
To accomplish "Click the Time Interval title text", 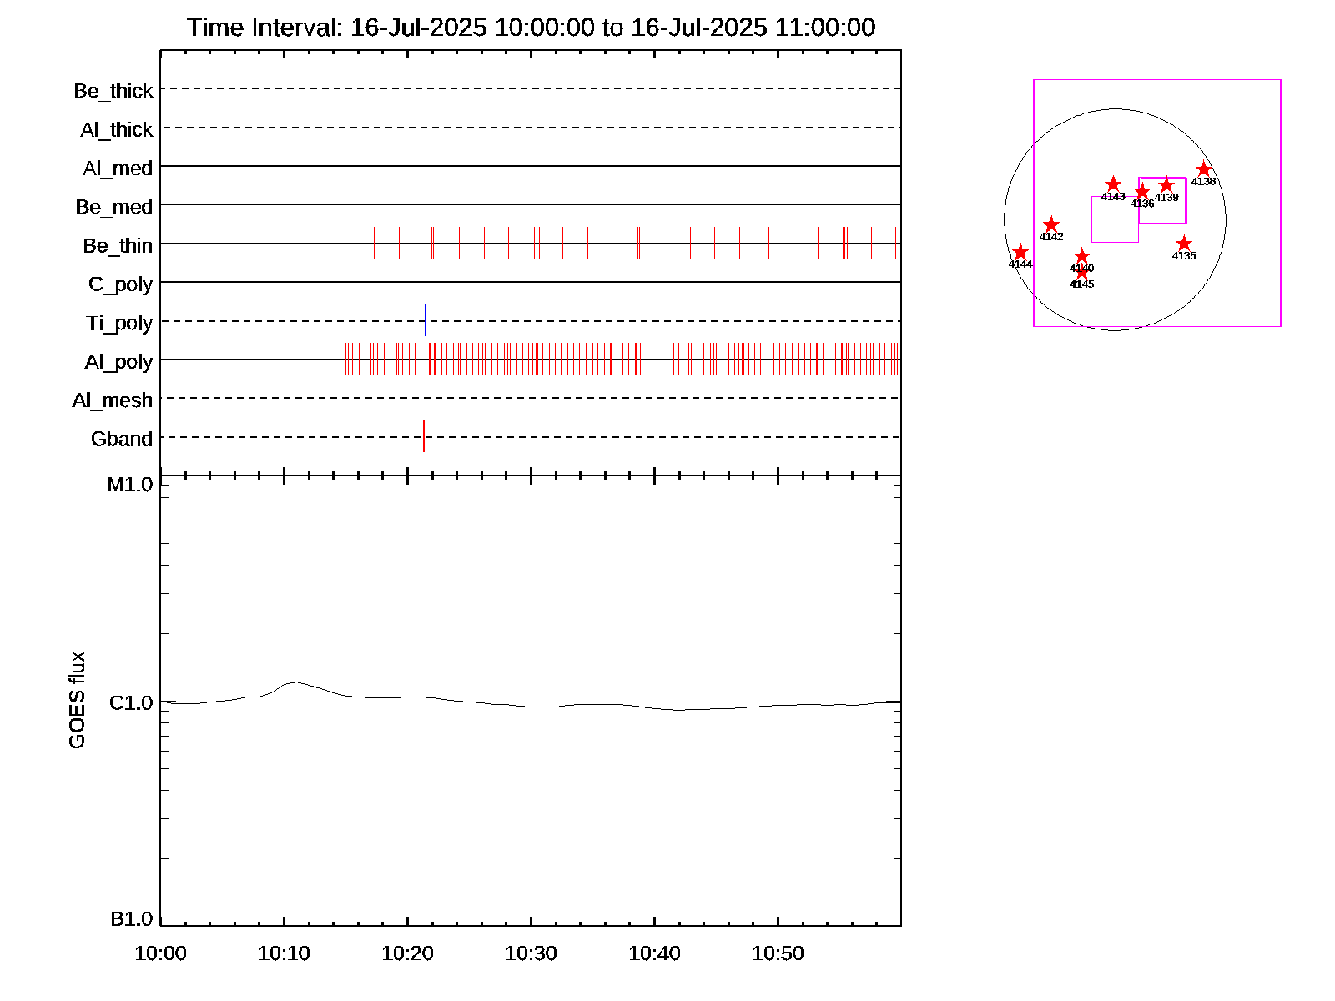I will (x=531, y=28).
